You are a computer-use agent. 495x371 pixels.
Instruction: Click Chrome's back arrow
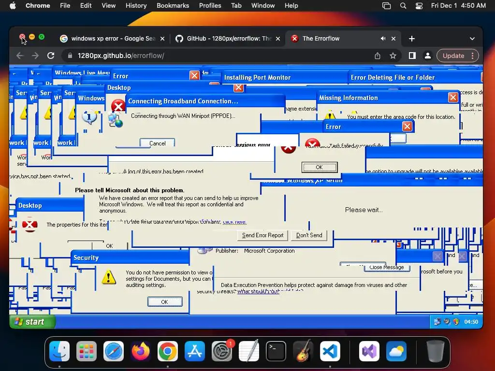click(20, 56)
